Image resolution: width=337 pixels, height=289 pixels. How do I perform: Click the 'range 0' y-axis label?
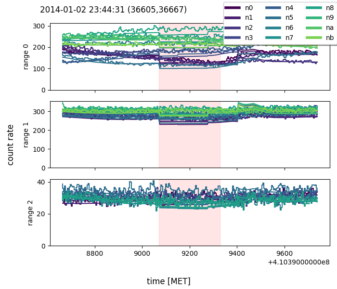coord(26,57)
